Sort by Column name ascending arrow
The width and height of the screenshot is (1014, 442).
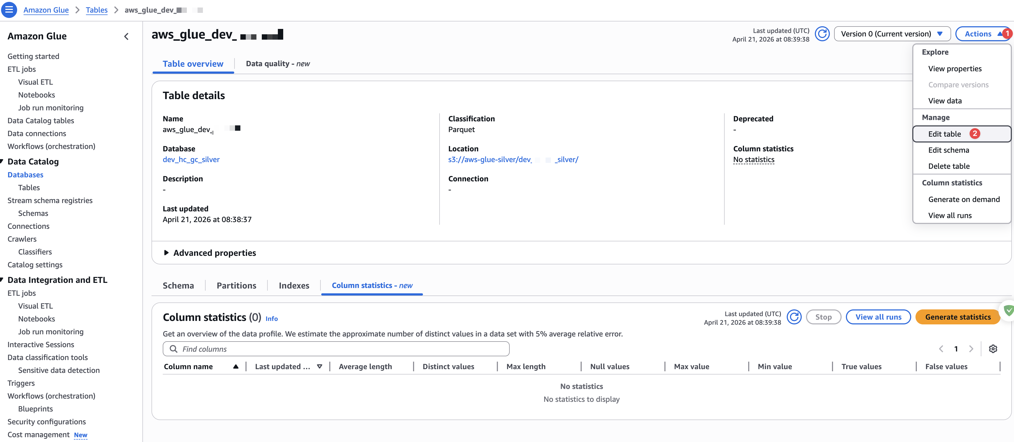click(236, 367)
